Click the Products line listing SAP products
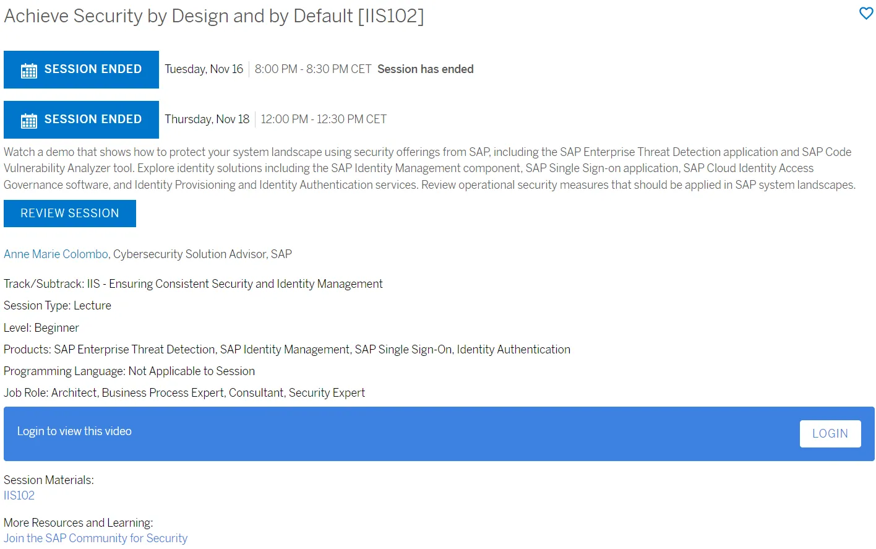This screenshot has width=876, height=549. pos(286,350)
